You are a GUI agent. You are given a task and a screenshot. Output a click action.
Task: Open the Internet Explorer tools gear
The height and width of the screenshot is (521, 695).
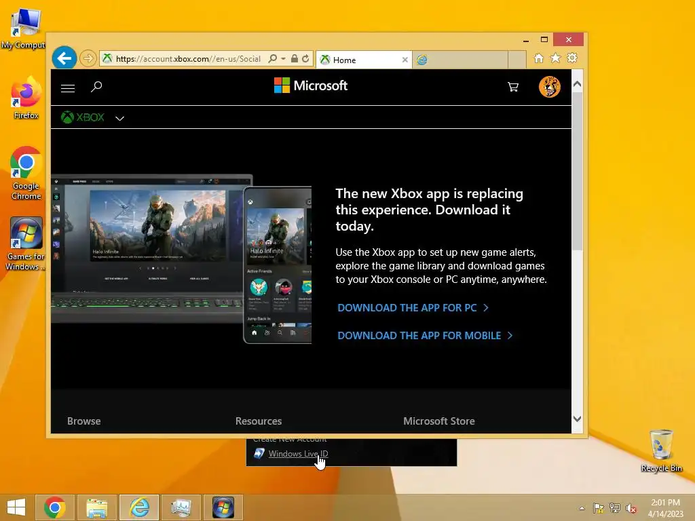coord(572,58)
